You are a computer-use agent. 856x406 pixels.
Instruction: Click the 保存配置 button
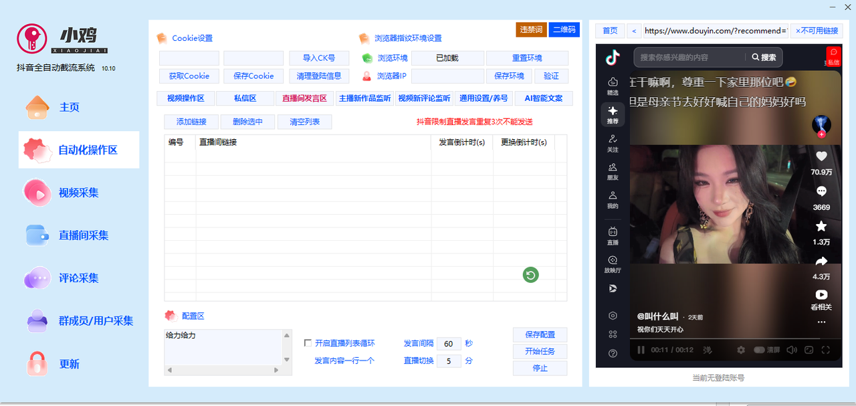tap(540, 334)
